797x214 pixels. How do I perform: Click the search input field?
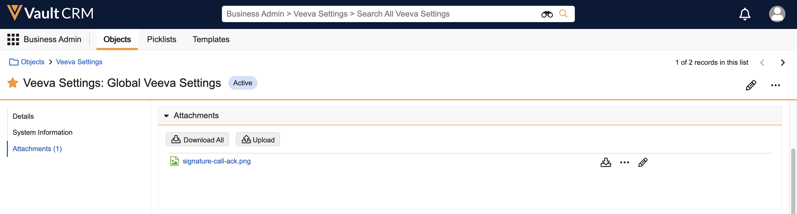(381, 14)
